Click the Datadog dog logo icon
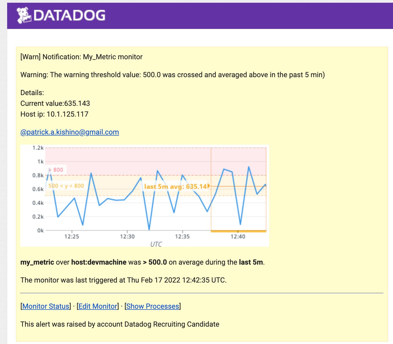The height and width of the screenshot is (344, 393). pyautogui.click(x=24, y=15)
